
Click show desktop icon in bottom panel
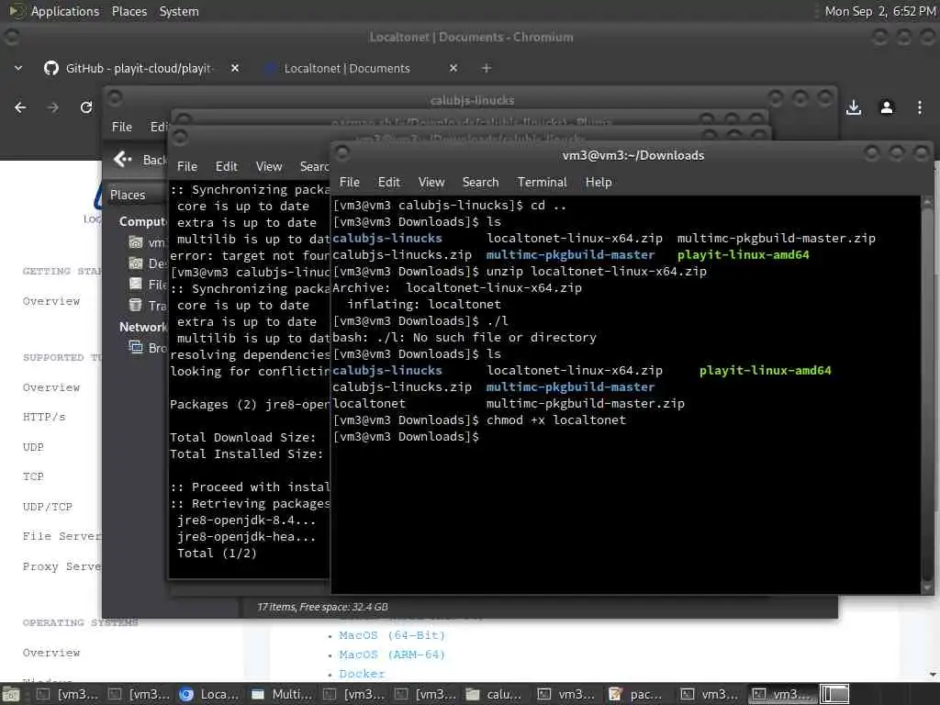click(x=10, y=694)
